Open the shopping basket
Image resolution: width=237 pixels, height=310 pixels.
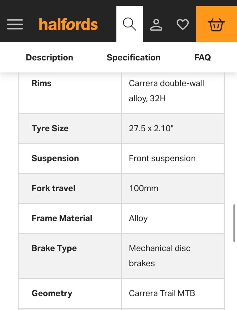pos(216,24)
